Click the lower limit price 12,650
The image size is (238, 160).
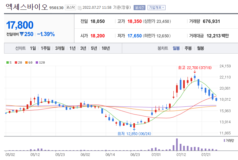pyautogui.click(x=163, y=36)
